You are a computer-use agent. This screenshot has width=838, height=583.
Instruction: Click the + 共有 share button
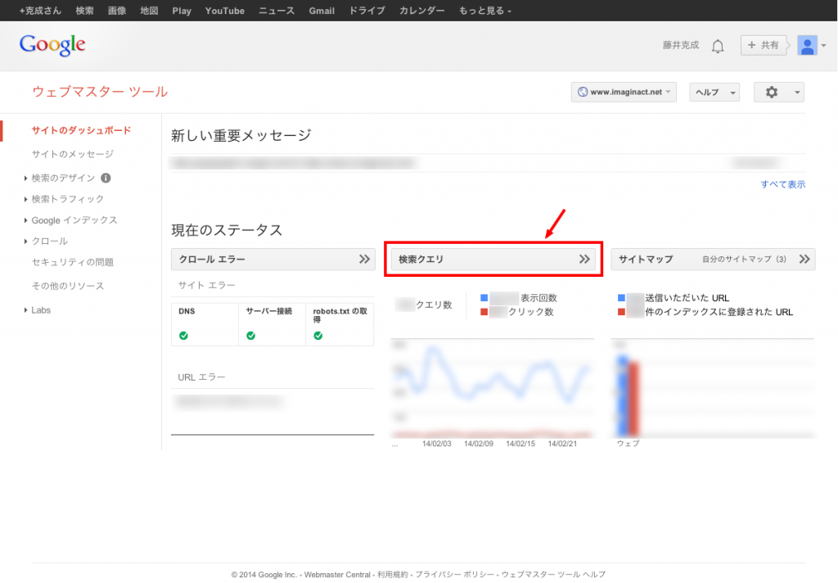click(764, 46)
